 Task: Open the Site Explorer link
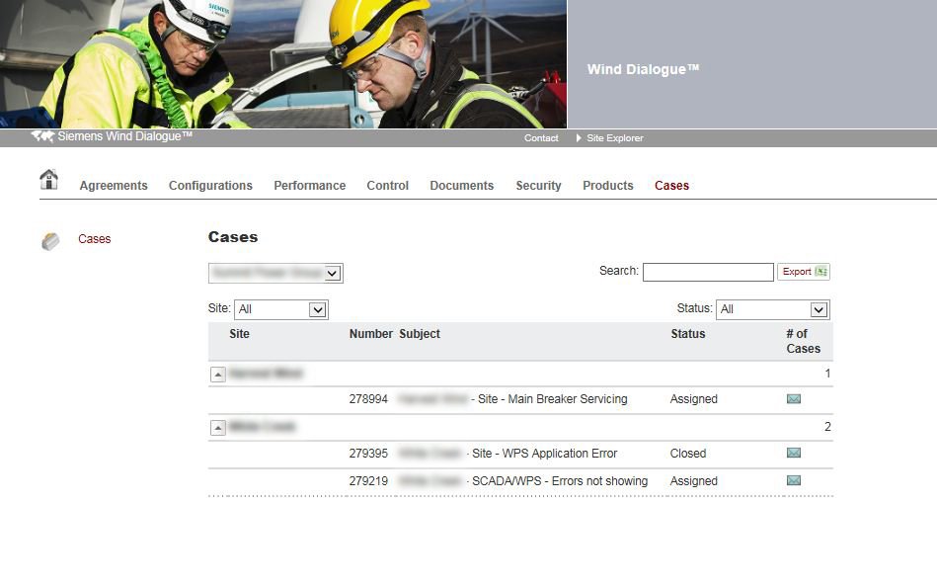pyautogui.click(x=615, y=138)
